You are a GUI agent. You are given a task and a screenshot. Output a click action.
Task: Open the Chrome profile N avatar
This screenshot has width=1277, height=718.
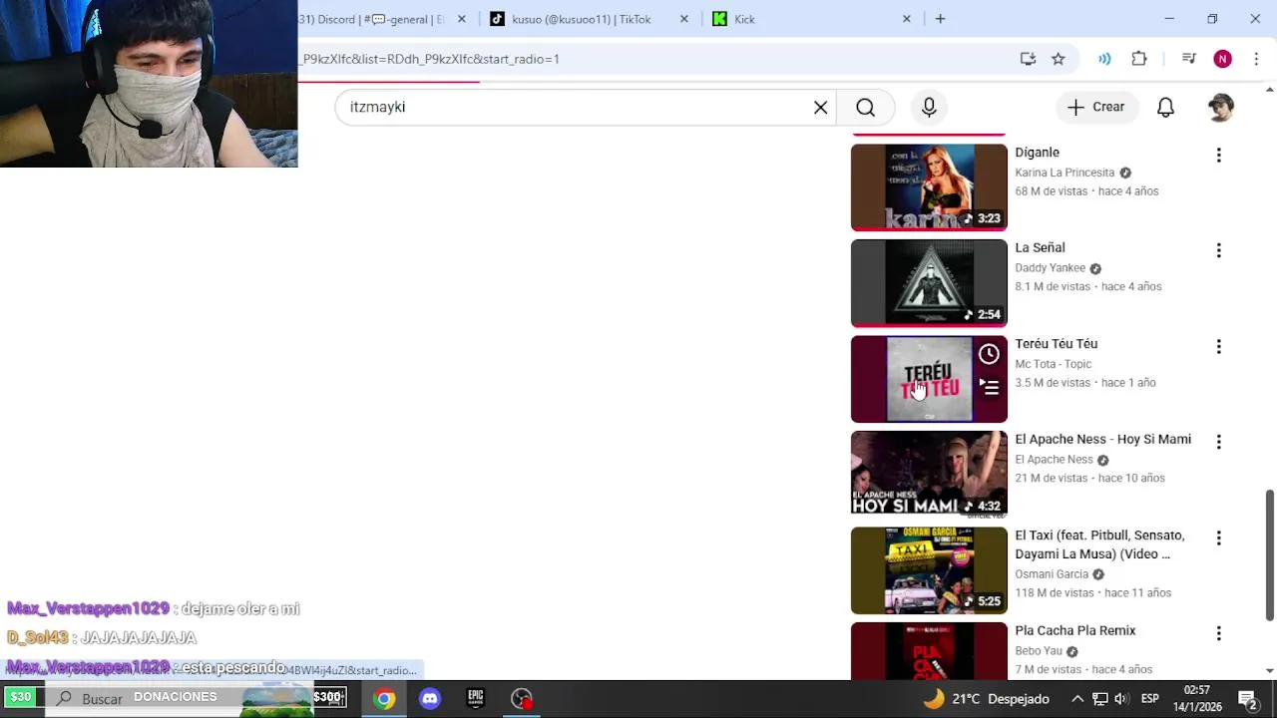1222,59
